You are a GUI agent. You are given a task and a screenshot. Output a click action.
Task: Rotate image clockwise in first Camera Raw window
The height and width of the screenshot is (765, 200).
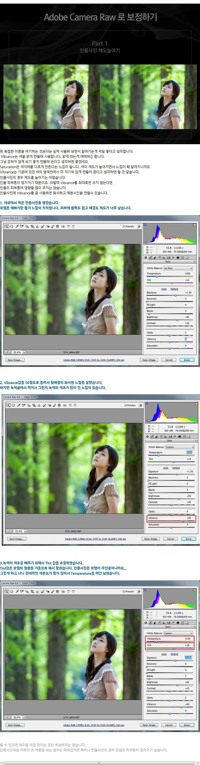73,226
